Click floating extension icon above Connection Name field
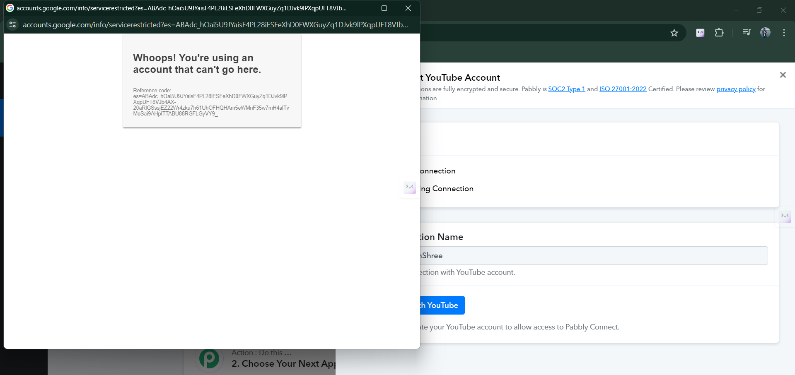The image size is (795, 375). point(785,216)
